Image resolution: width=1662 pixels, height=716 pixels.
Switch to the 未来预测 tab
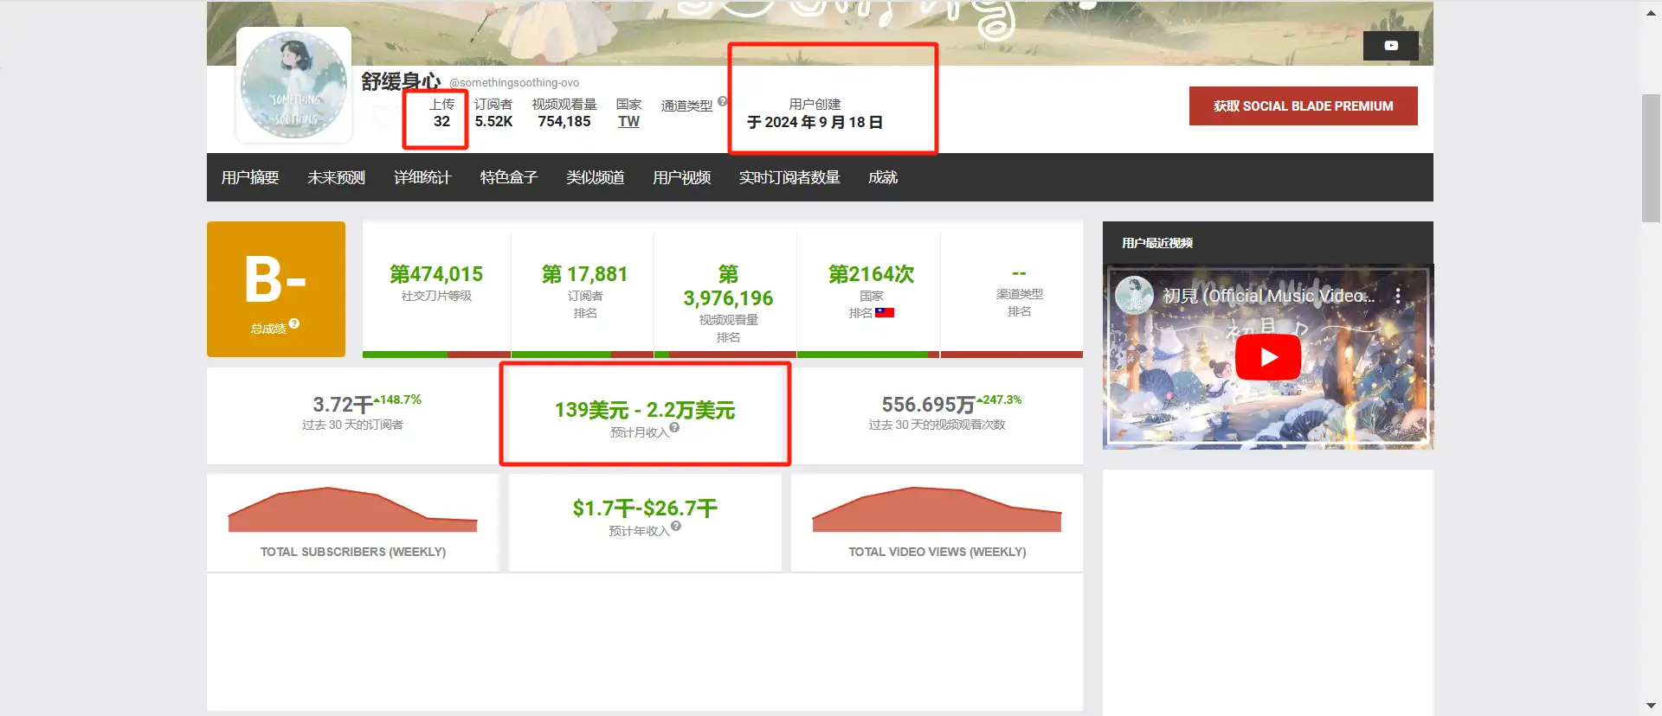(x=336, y=178)
